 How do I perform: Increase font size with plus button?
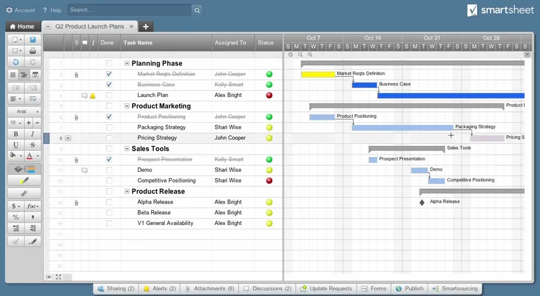[29, 122]
